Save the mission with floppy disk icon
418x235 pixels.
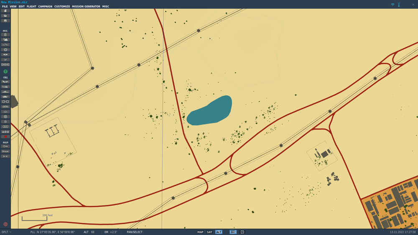(x=5, y=20)
